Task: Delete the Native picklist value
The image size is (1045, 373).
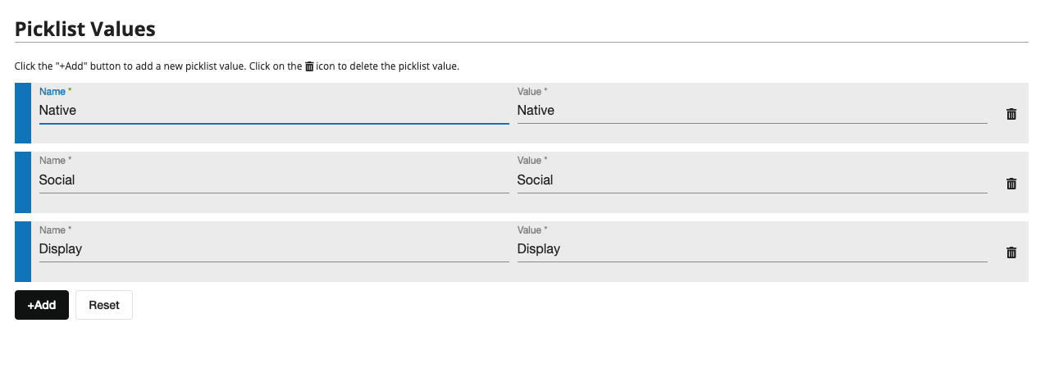Action: (x=1011, y=114)
